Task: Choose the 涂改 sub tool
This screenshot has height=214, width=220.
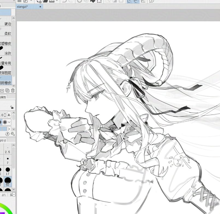Action: (x=6, y=51)
